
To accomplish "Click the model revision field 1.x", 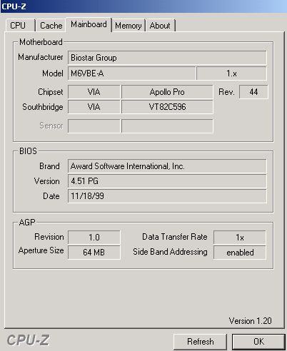I will pyautogui.click(x=231, y=73).
